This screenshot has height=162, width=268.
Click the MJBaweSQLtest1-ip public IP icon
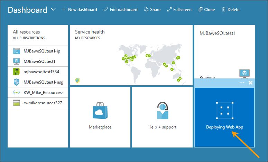click(x=16, y=51)
